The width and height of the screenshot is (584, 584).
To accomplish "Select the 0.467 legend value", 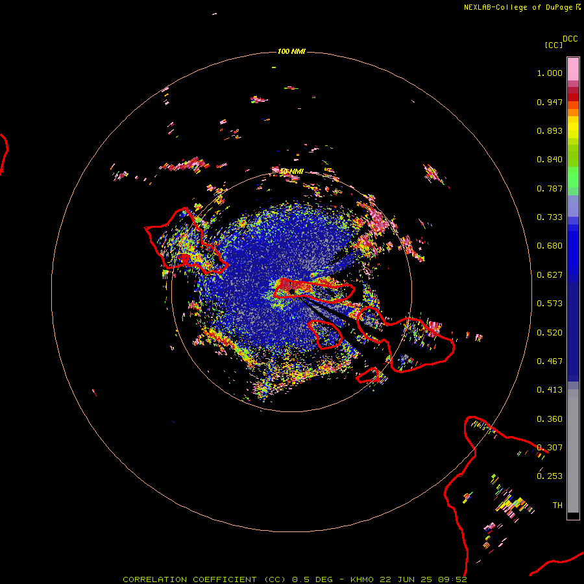I will pyautogui.click(x=550, y=361).
